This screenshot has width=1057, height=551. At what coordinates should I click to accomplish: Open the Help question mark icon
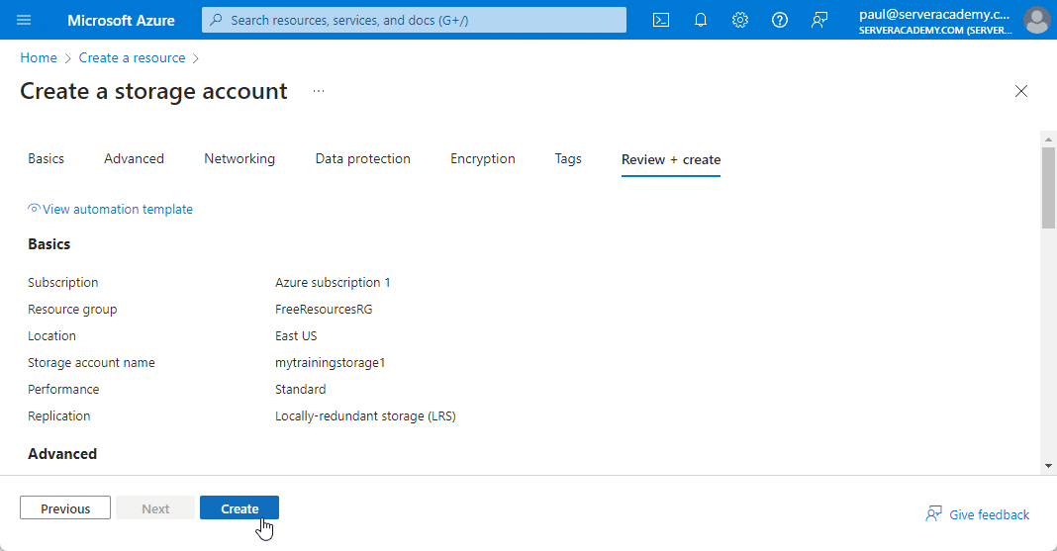click(780, 20)
